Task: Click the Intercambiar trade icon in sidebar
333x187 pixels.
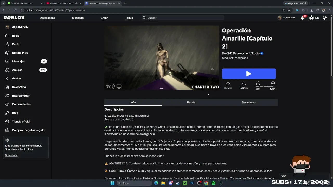Action: tap(7, 96)
